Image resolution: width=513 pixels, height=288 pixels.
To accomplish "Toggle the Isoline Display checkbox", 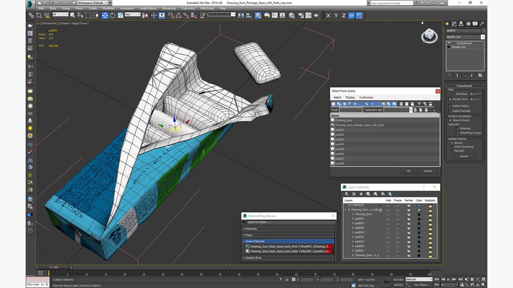I will 450,106.
